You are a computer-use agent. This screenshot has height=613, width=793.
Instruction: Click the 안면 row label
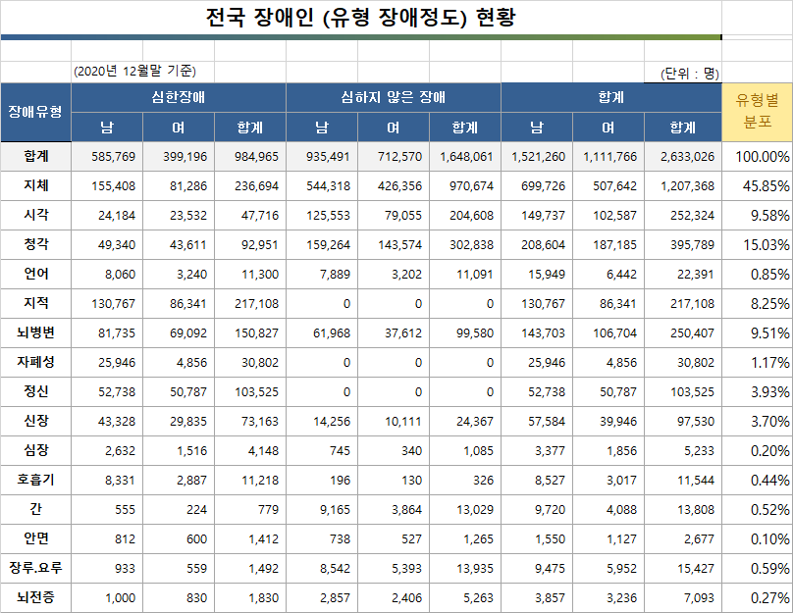click(x=35, y=538)
